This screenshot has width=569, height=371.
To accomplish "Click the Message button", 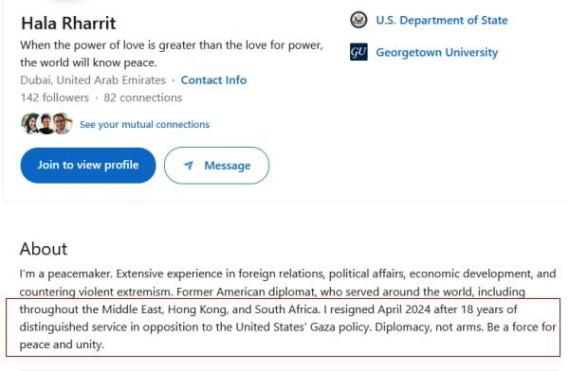I will 216,166.
